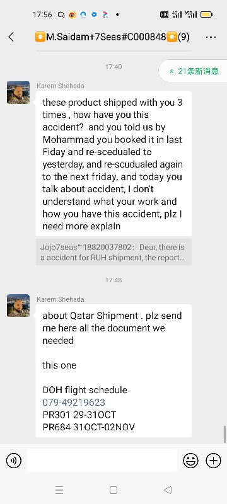Open Karem Shehada's avatar on Qatar message

(18, 306)
